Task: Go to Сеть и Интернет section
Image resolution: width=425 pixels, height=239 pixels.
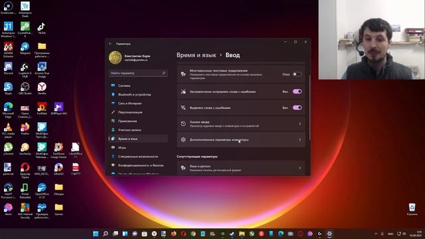Action: 138,104
